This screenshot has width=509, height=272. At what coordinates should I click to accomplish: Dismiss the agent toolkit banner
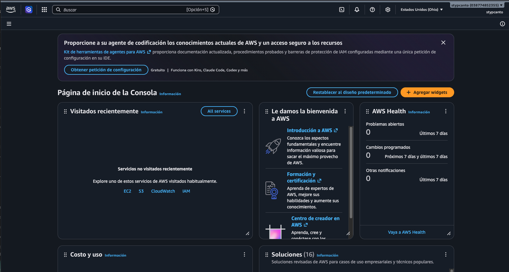tap(443, 42)
